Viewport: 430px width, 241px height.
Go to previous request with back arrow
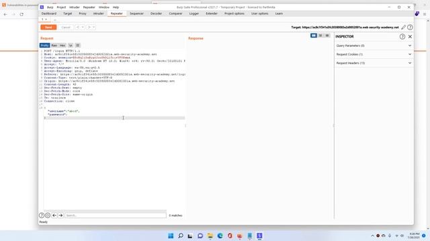point(78,27)
